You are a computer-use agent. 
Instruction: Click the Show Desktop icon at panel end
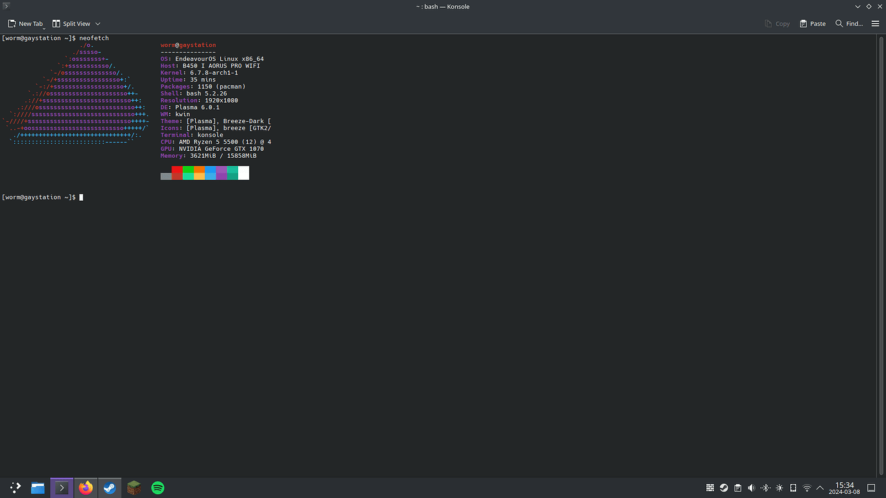pos(871,488)
